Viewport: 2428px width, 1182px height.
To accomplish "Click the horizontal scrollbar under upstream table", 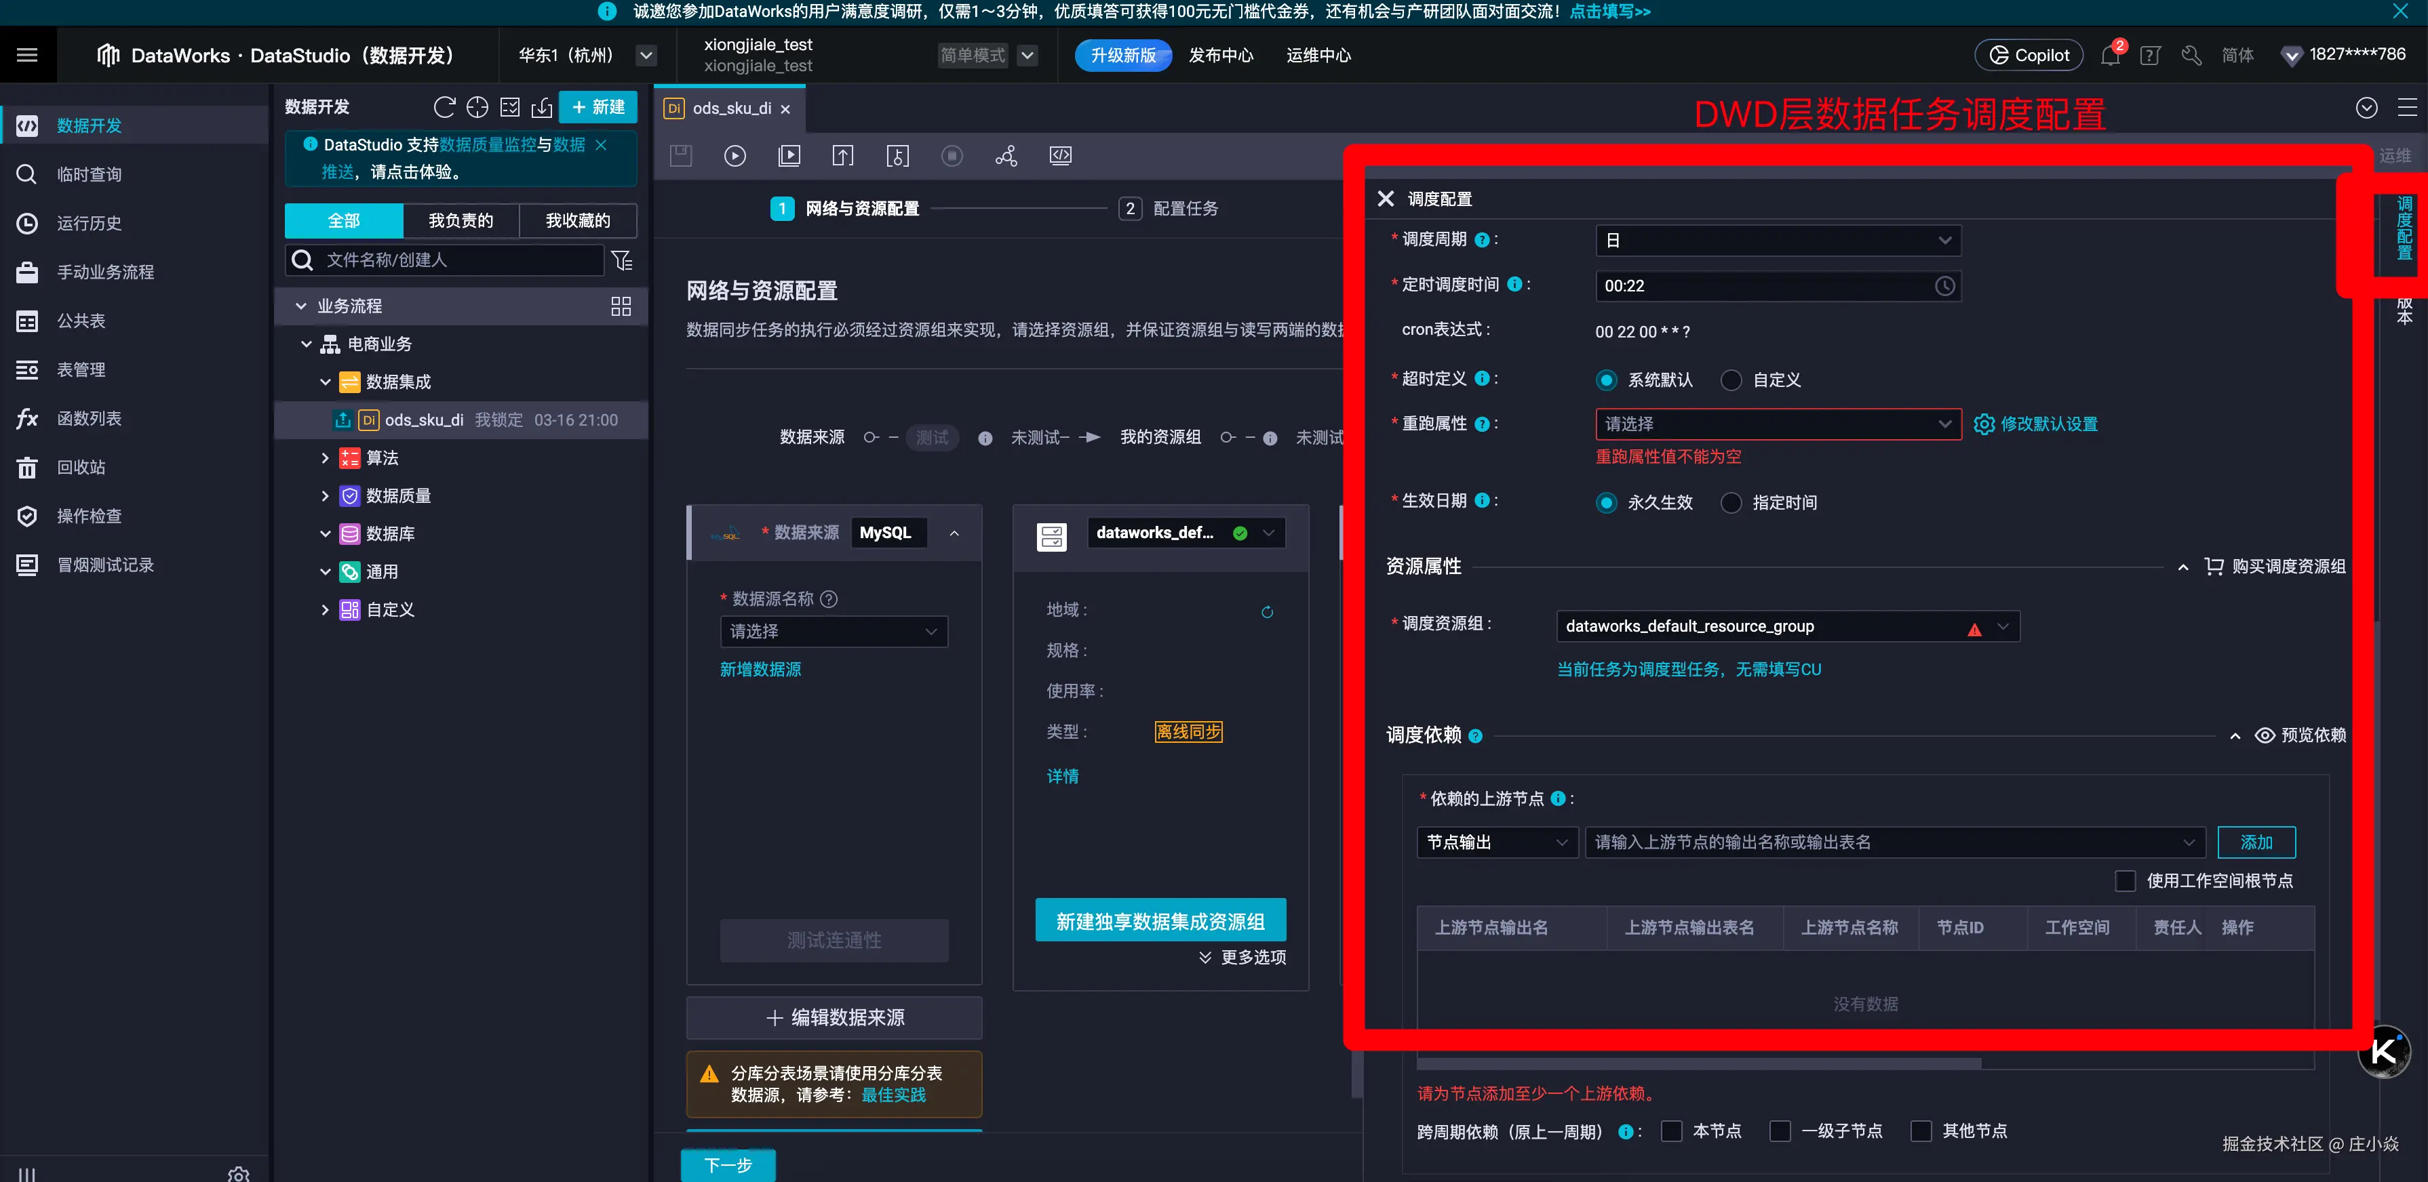I will 1697,1063.
